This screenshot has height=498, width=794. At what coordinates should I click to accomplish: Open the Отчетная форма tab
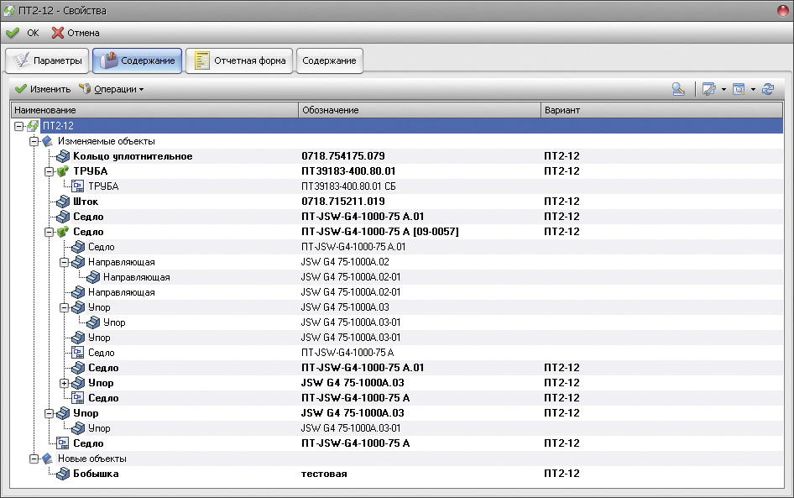click(x=239, y=60)
